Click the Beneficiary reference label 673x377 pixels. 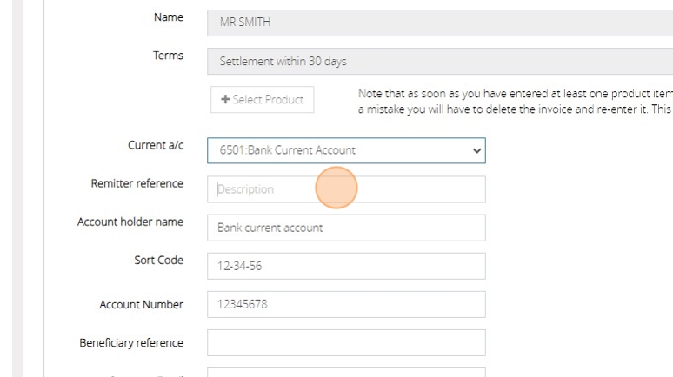(x=131, y=342)
